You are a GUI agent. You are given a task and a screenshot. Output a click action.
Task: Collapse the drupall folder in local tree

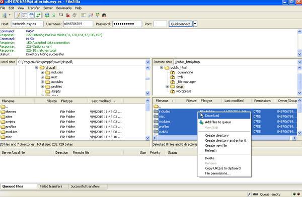click(x=37, y=67)
